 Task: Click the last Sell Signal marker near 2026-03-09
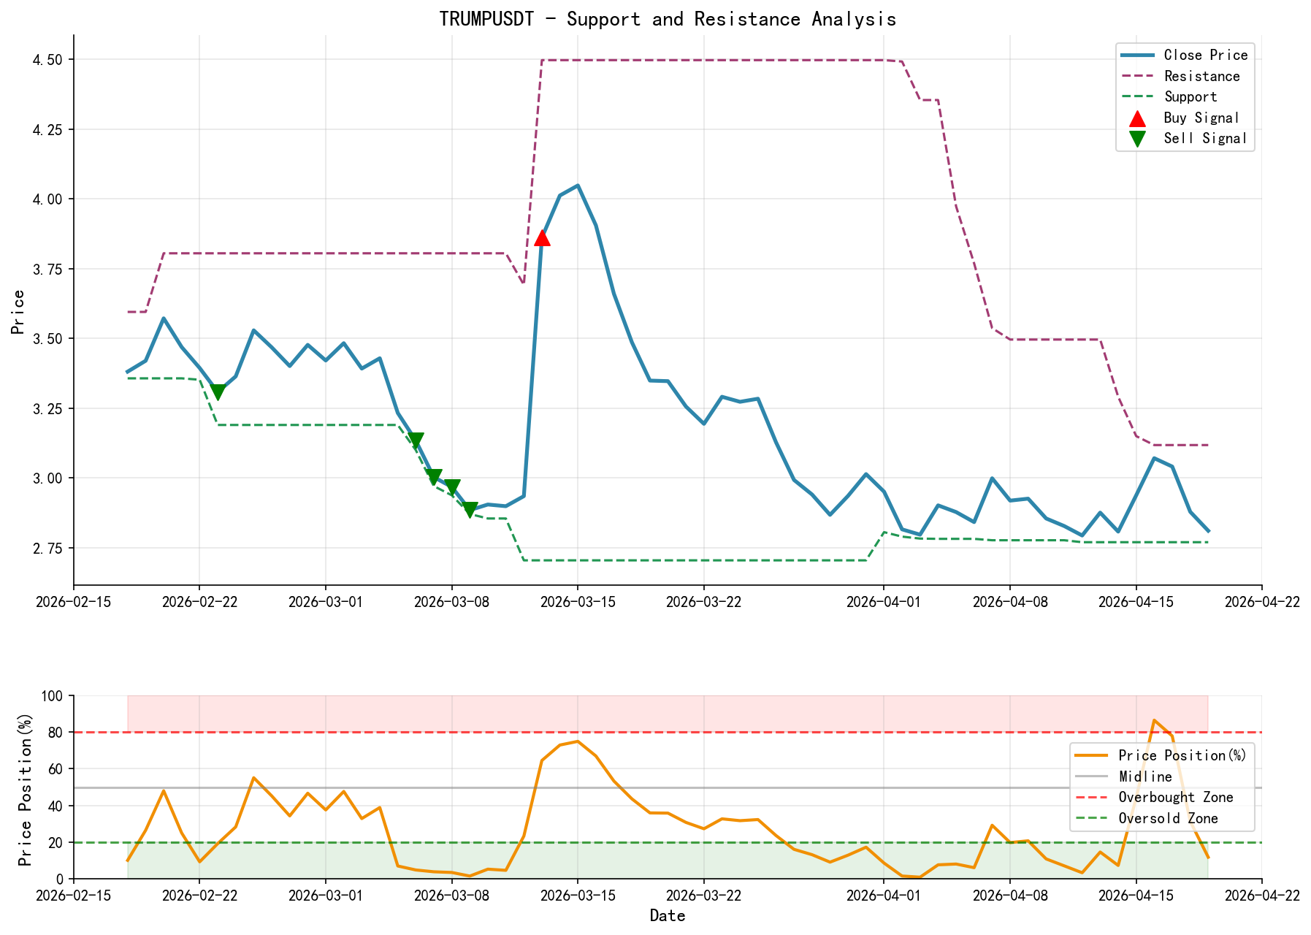click(470, 510)
